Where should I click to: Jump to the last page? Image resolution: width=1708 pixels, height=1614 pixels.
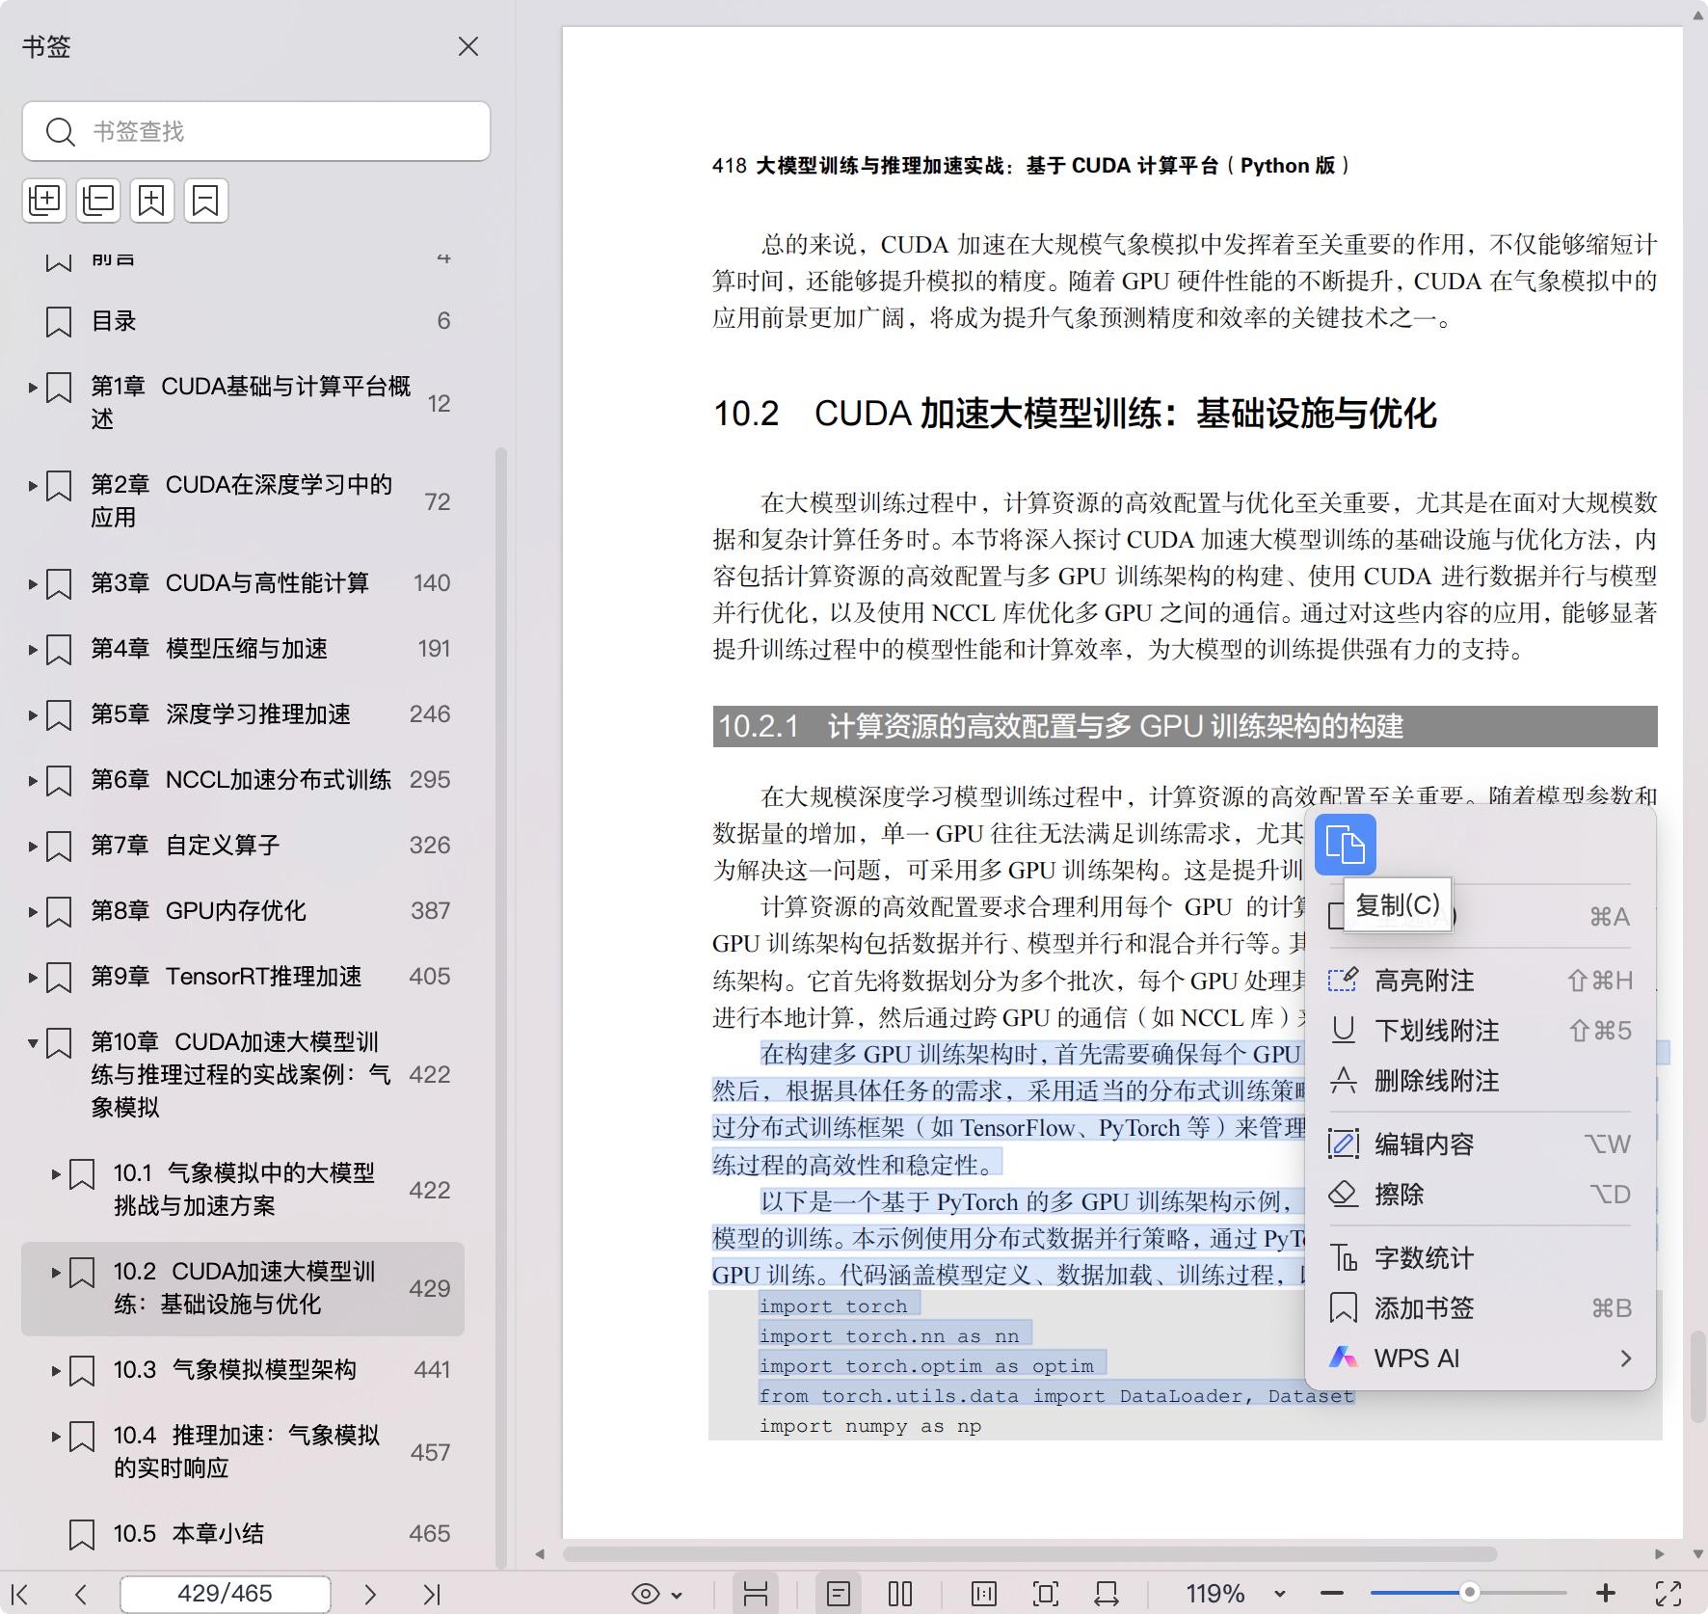point(431,1594)
